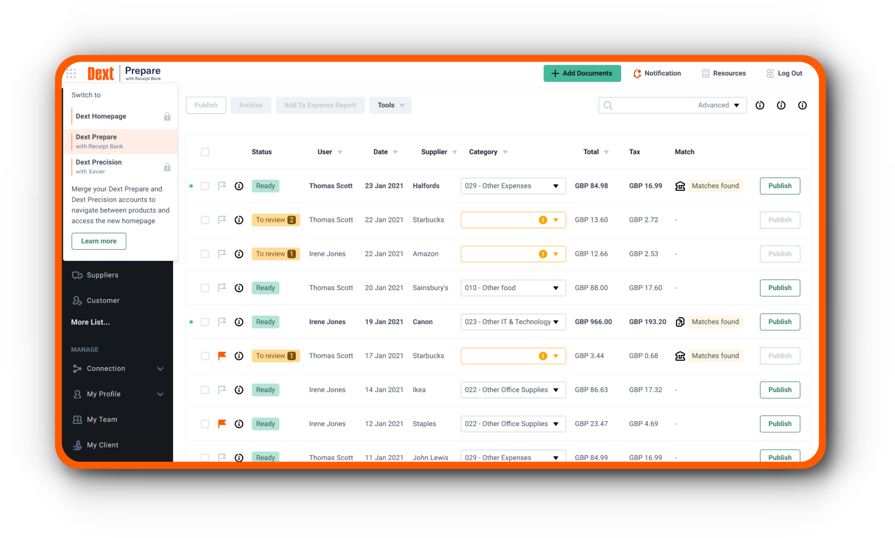This screenshot has height=538, width=895.
Task: Click the timer/clock icon on Halfords row
Action: [238, 186]
